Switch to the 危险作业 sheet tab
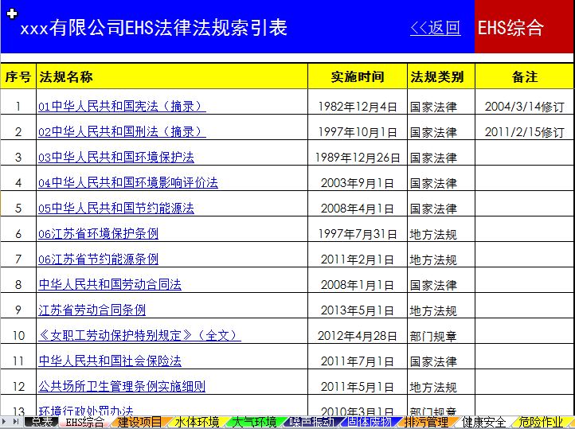Image resolution: width=575 pixels, height=429 pixels. click(541, 422)
